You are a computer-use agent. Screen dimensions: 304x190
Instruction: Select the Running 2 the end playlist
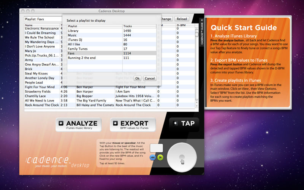click(x=112, y=58)
